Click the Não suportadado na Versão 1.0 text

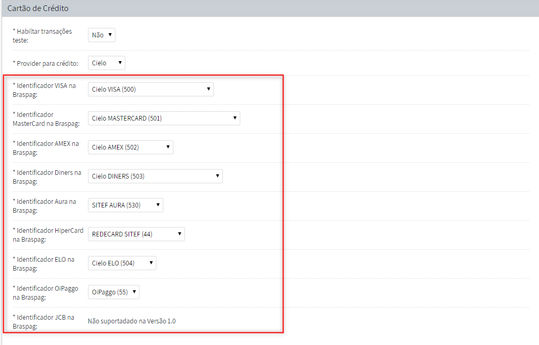pyautogui.click(x=132, y=321)
